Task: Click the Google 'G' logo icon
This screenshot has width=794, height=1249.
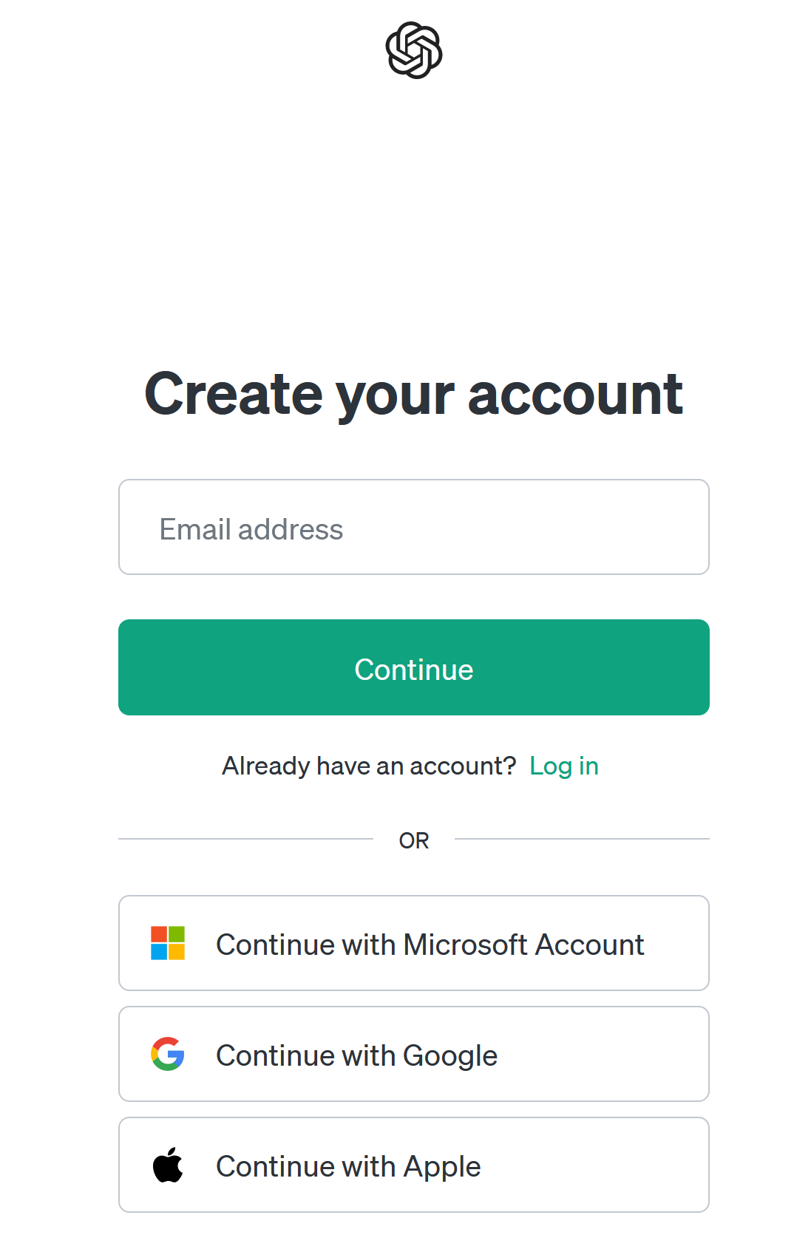Action: click(x=168, y=1054)
